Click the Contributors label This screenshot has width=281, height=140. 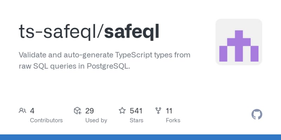pos(46,120)
